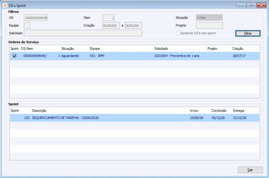Click Início column header in Sprint grid
269x178 pixels.
tap(200, 111)
